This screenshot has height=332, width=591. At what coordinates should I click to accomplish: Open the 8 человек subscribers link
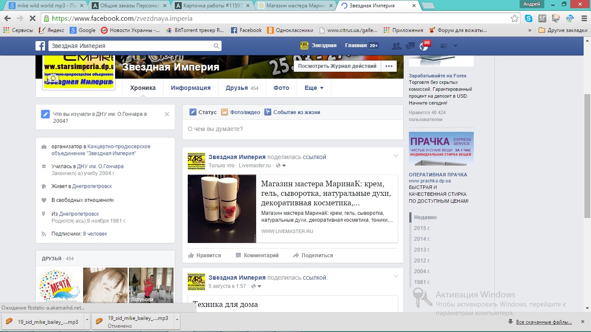95,234
